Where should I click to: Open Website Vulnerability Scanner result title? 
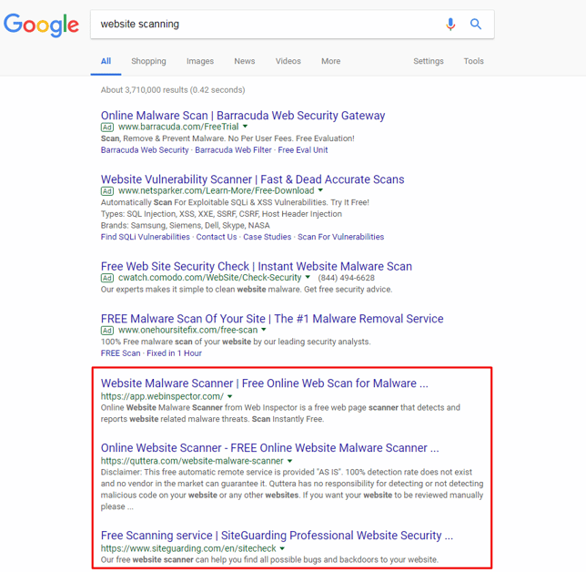[x=253, y=179]
